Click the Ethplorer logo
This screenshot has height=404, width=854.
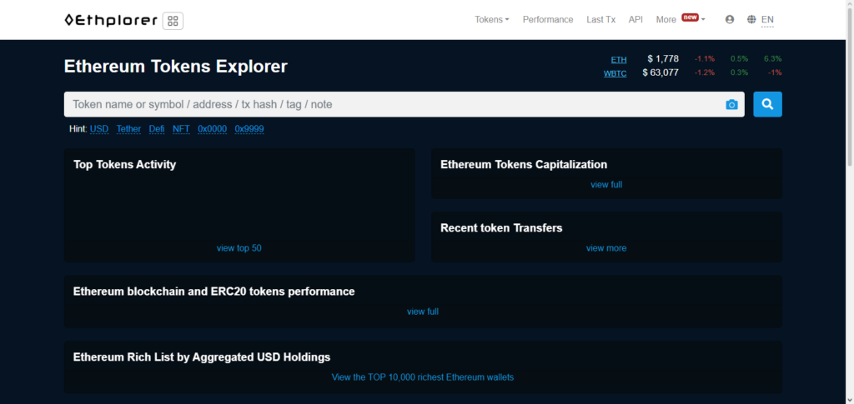tap(111, 21)
